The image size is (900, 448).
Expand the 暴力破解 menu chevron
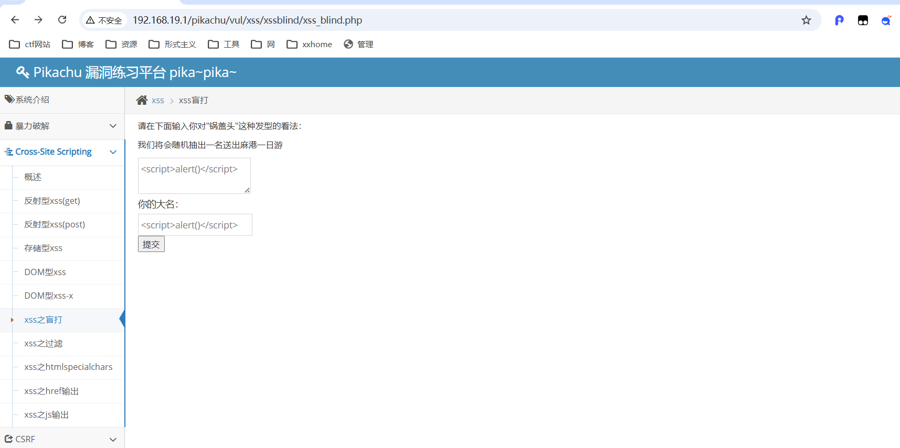pos(113,126)
